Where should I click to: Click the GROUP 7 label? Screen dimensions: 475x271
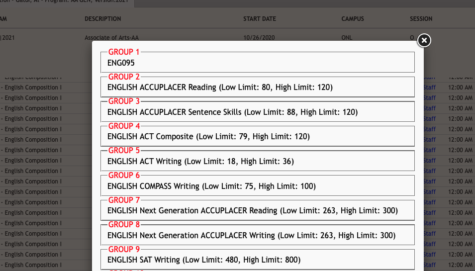(x=124, y=200)
